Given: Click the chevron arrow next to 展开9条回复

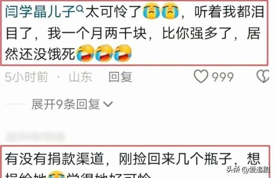Looking at the screenshot, I should [108, 104].
